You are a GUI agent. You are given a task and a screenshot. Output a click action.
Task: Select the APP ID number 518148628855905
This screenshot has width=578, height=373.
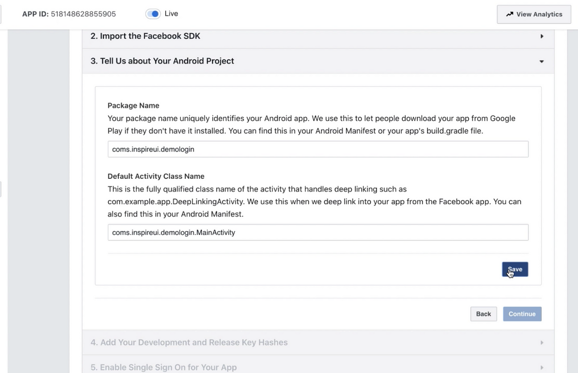[83, 14]
